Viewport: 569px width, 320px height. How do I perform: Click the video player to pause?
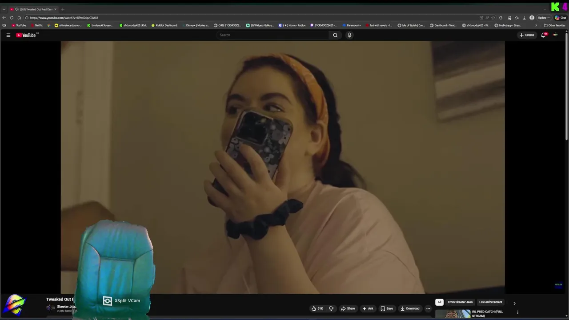pos(283,167)
